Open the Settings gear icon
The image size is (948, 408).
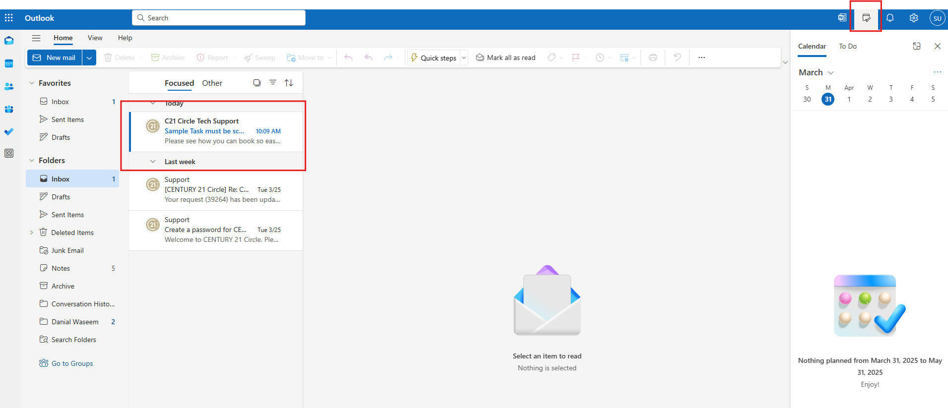pyautogui.click(x=914, y=18)
